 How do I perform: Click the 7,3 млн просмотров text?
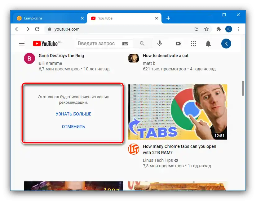tap(163, 166)
